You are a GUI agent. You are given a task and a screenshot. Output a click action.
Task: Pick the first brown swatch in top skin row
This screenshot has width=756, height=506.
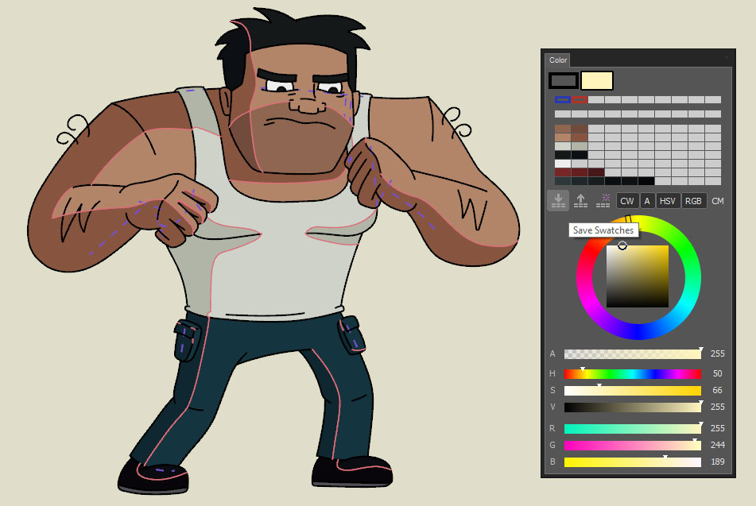563,129
